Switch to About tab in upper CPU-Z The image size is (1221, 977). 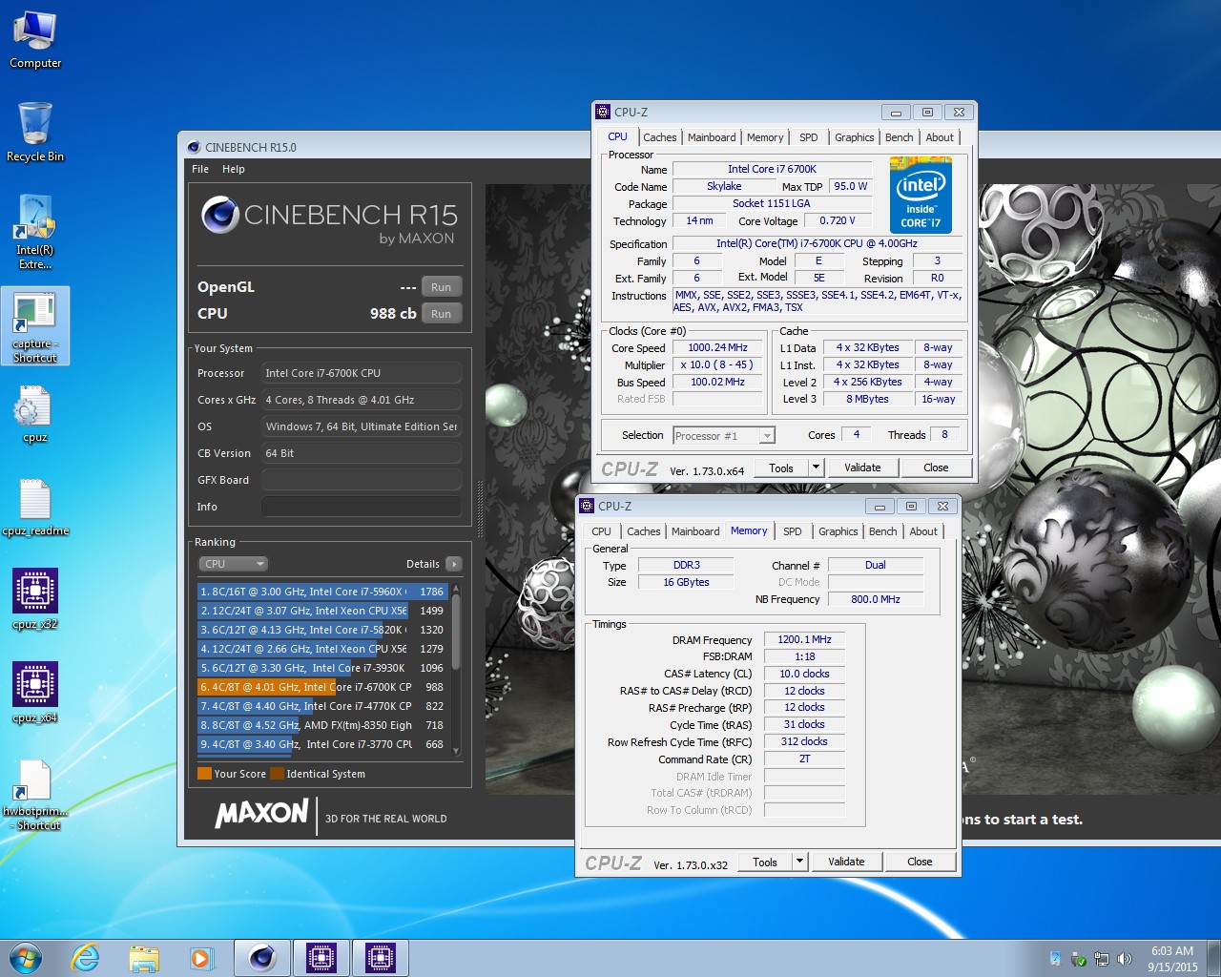940,137
